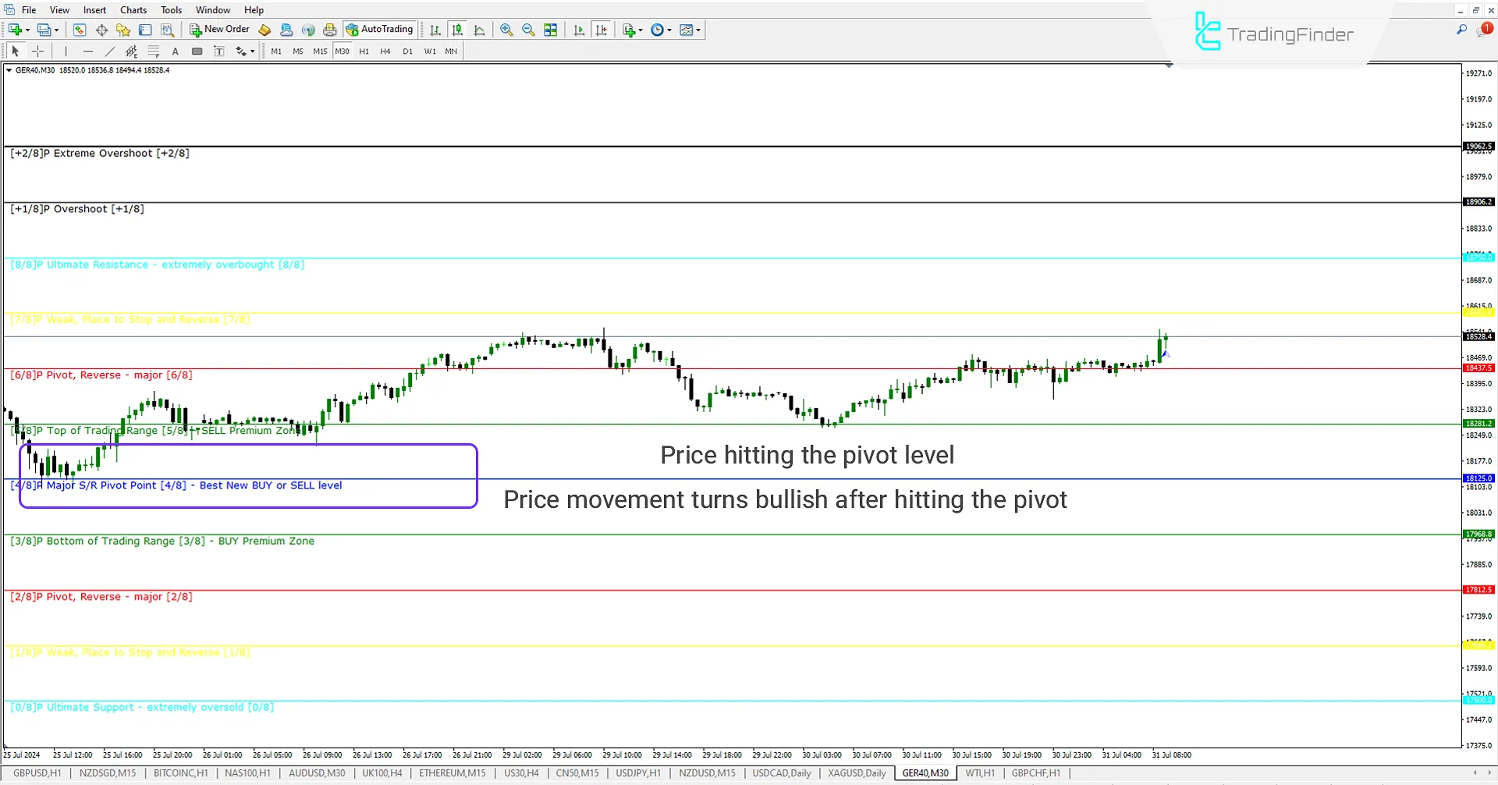Image resolution: width=1498 pixels, height=785 pixels.
Task: Enable chart auto scroll
Action: tap(580, 30)
